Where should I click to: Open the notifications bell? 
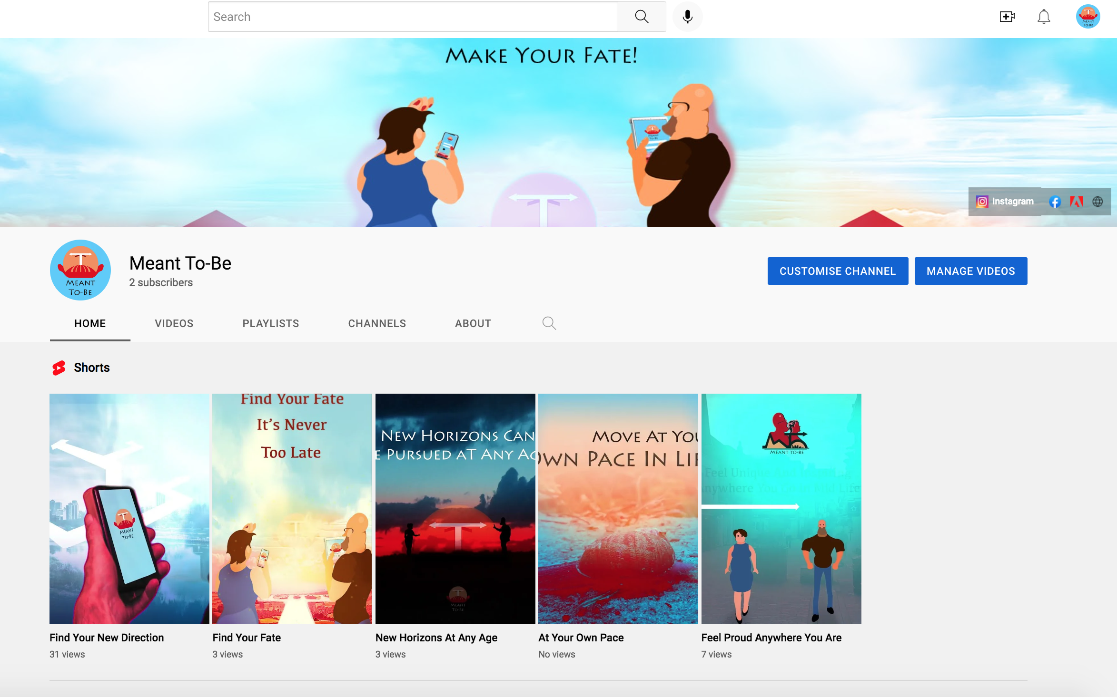1044,17
